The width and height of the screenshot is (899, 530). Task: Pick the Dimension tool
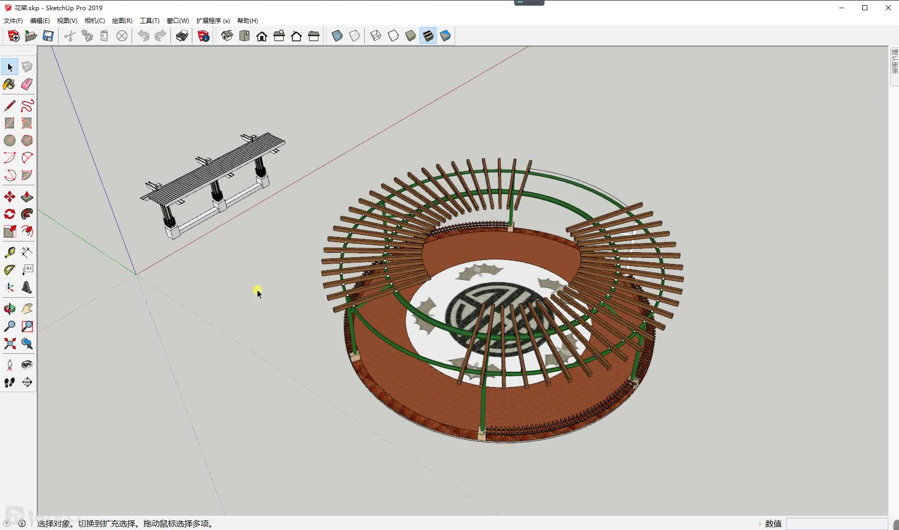point(27,253)
